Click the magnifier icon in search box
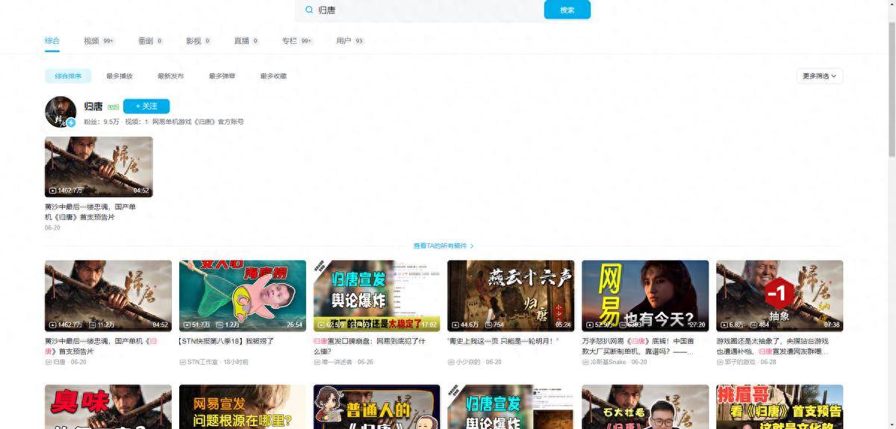This screenshot has width=896, height=429. [308, 10]
